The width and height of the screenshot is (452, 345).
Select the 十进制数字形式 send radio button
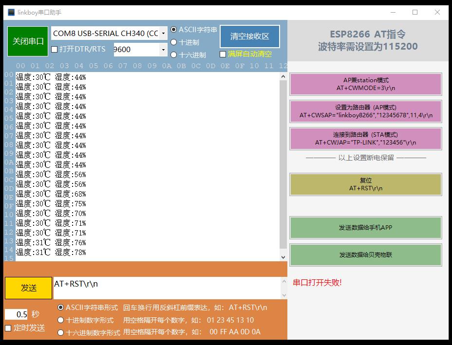coord(60,320)
